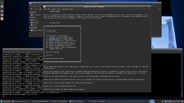Screen dimensions: 184x103
Task: Click the line (x) Exit in the menu
Action: pyautogui.click(x=49, y=55)
